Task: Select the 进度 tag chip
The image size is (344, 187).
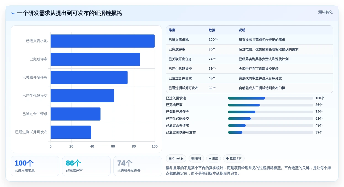Action: click(213, 158)
